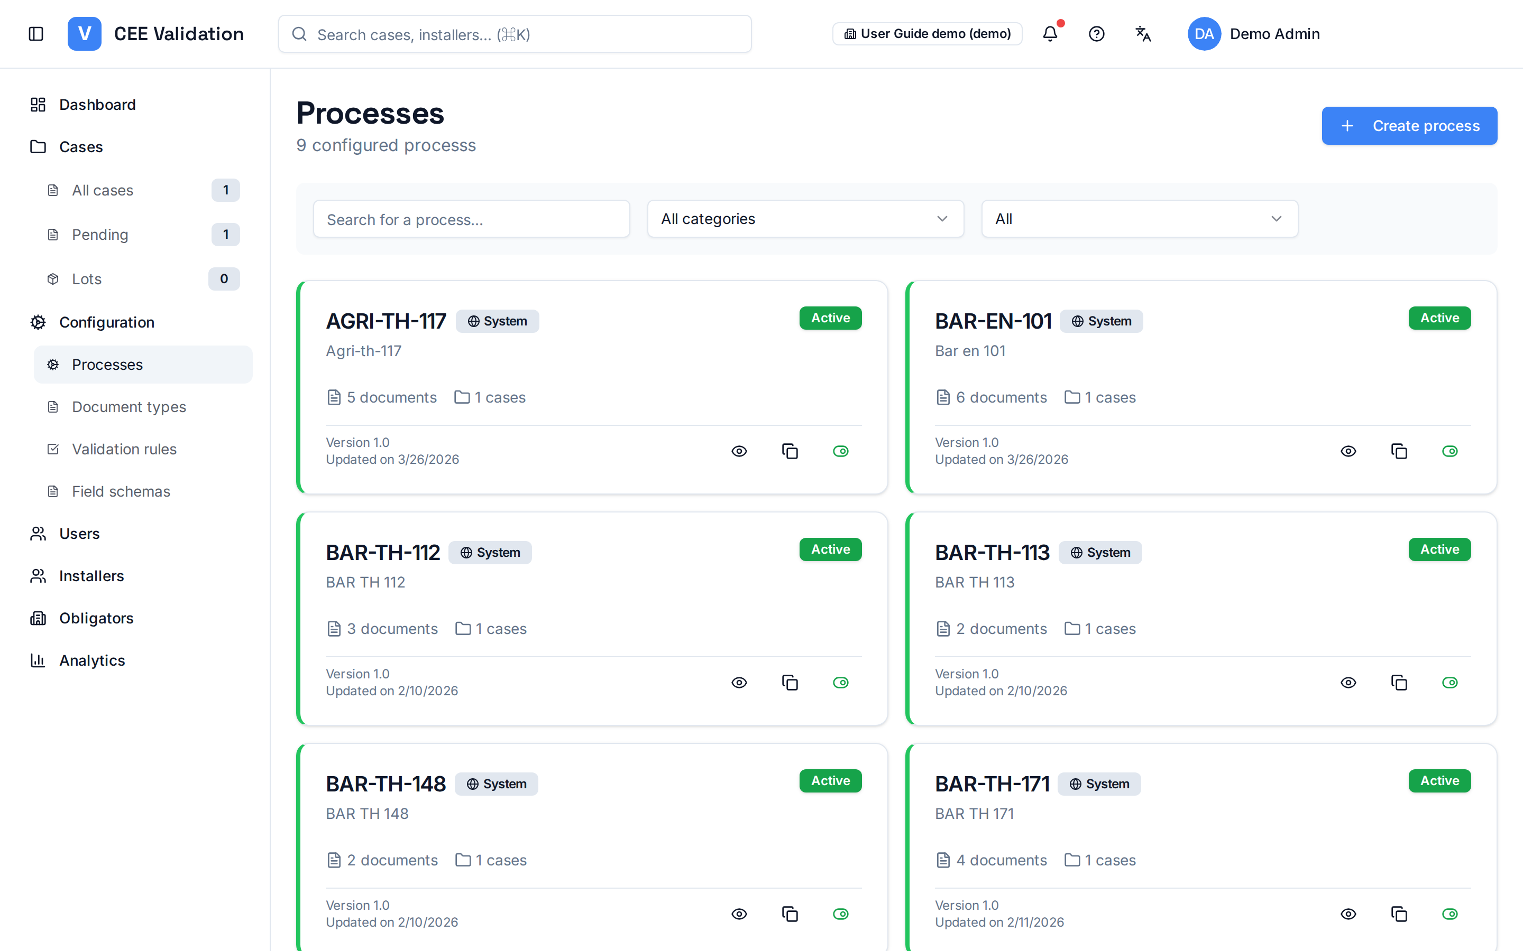
Task: View AGRI-TH-117 process details eye icon
Action: point(739,451)
